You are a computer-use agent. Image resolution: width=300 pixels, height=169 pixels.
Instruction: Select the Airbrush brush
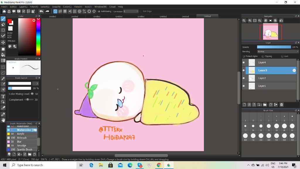point(22,138)
